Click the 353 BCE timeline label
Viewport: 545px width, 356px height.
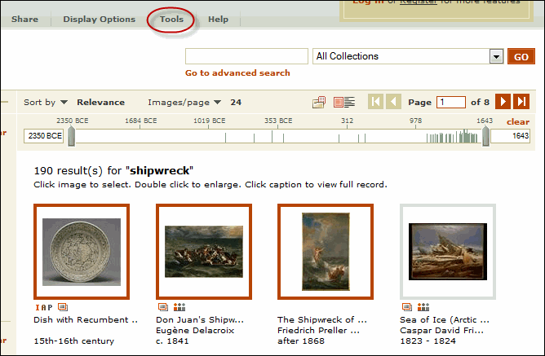278,121
